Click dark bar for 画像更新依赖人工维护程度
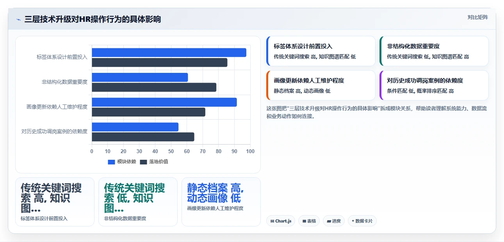This screenshot has width=504, height=242. (x=148, y=112)
